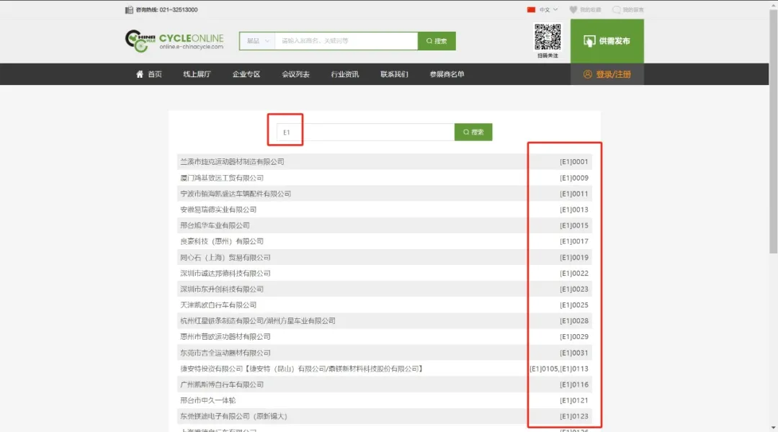
Task: Open the 展品 search category dropdown
Action: 256,41
